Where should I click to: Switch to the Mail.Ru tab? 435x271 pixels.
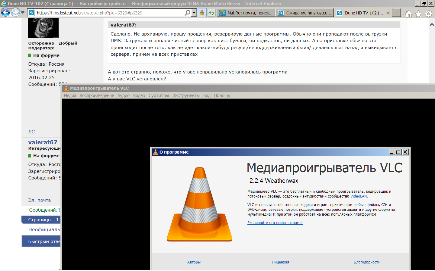coord(246,13)
